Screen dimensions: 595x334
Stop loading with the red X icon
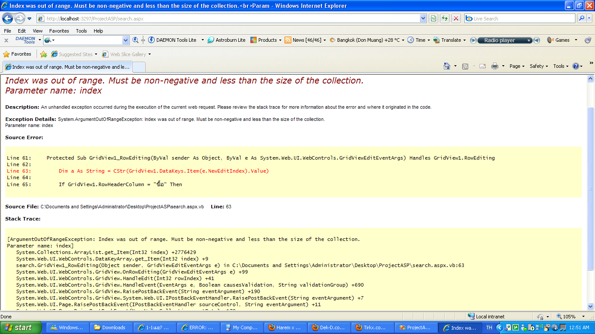click(x=456, y=18)
